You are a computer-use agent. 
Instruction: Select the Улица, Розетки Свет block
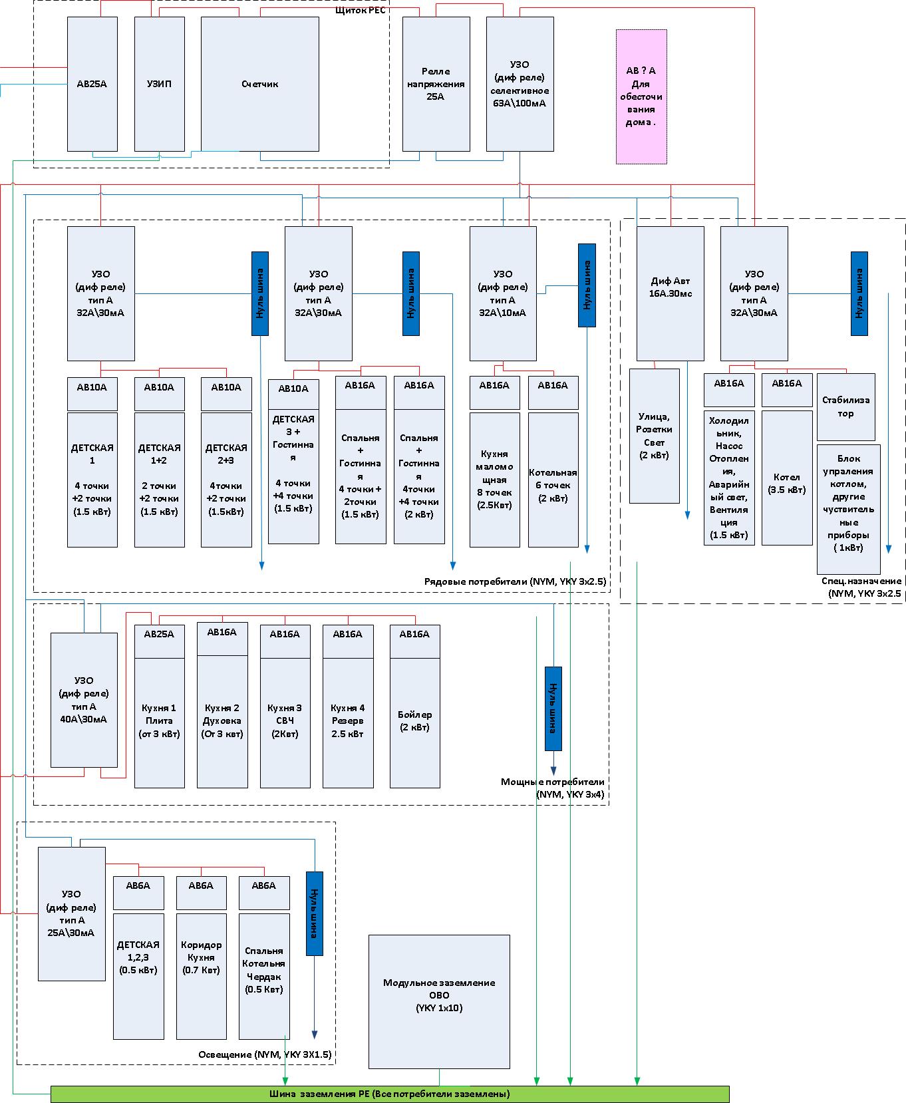(655, 436)
